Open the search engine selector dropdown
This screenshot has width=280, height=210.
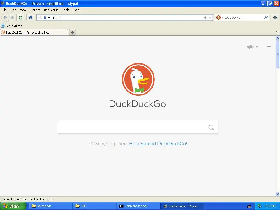220,17
